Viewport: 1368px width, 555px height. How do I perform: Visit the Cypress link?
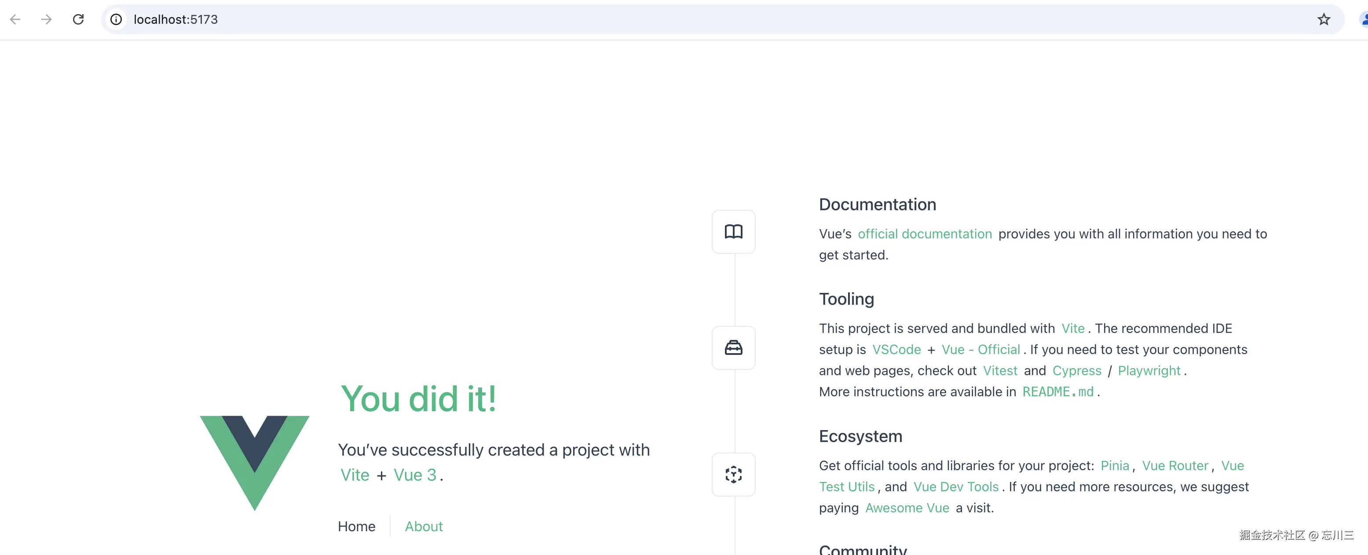click(1076, 371)
